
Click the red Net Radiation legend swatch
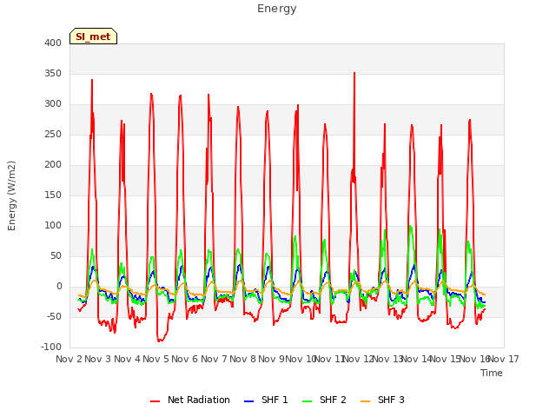[x=156, y=401]
